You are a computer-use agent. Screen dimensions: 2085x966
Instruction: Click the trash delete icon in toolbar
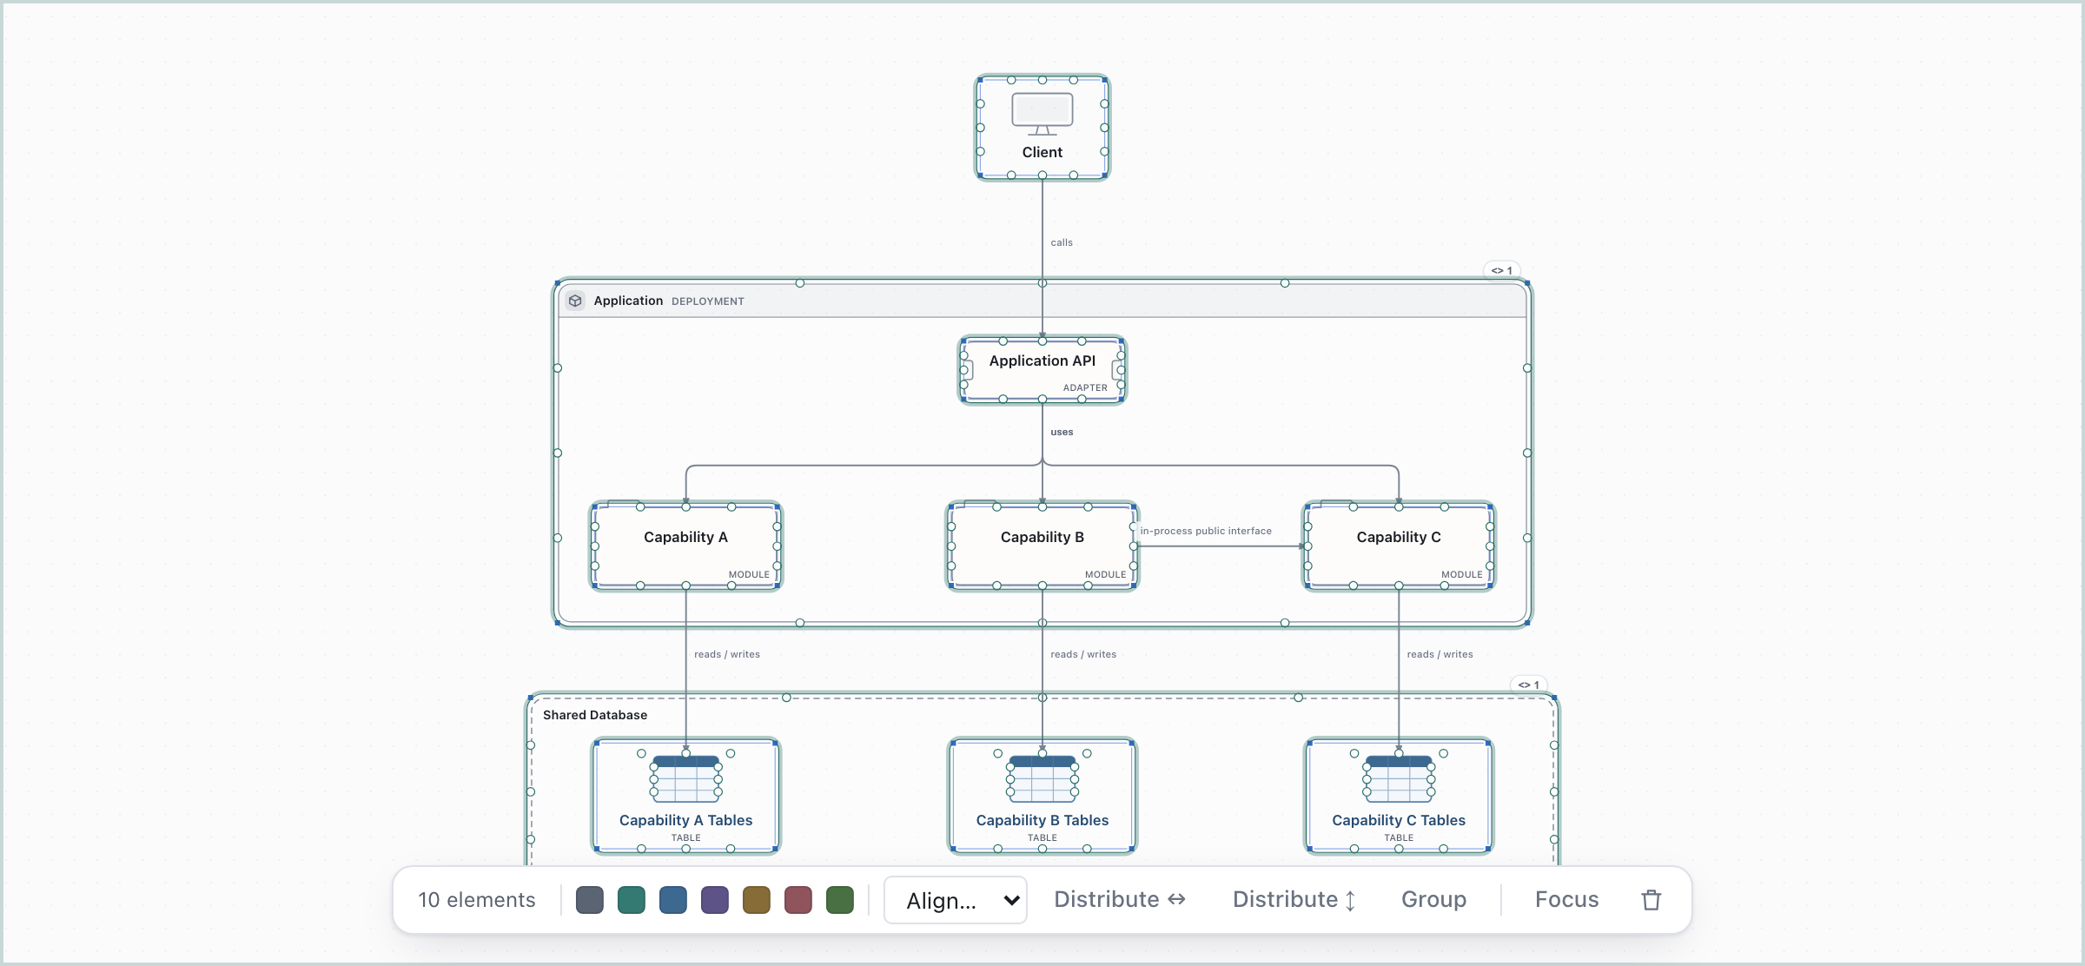(x=1651, y=900)
